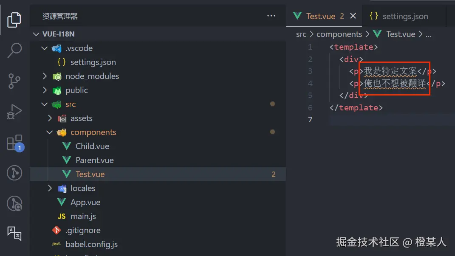Collapse the .vscode folder
This screenshot has width=455, height=256.
tap(45, 48)
